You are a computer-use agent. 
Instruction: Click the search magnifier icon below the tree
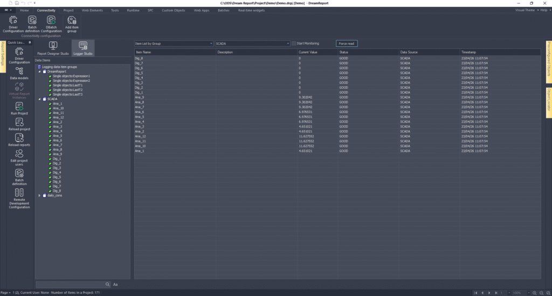coord(107,284)
